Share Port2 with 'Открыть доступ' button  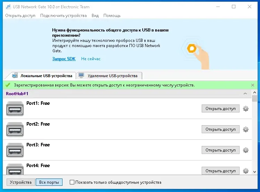[220, 129]
